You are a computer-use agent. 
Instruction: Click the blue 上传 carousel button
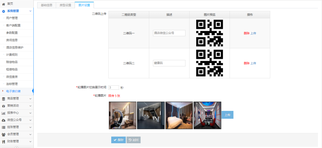coord(227,115)
